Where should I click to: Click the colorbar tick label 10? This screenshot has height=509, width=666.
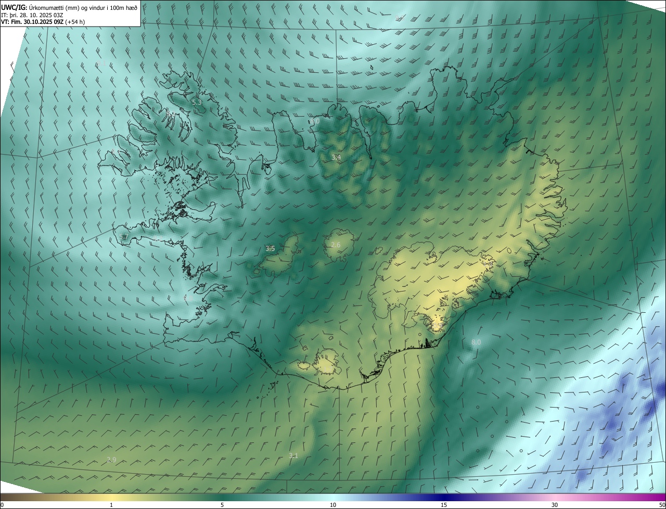coord(333,505)
